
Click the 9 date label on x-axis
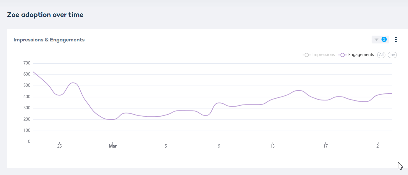[x=219, y=146]
